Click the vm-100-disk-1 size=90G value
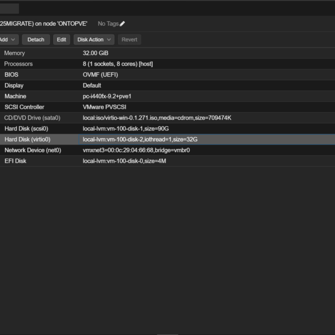The width and height of the screenshot is (335, 335). [126, 129]
